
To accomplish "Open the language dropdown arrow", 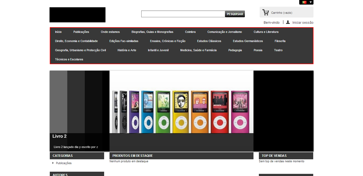I will [311, 2].
